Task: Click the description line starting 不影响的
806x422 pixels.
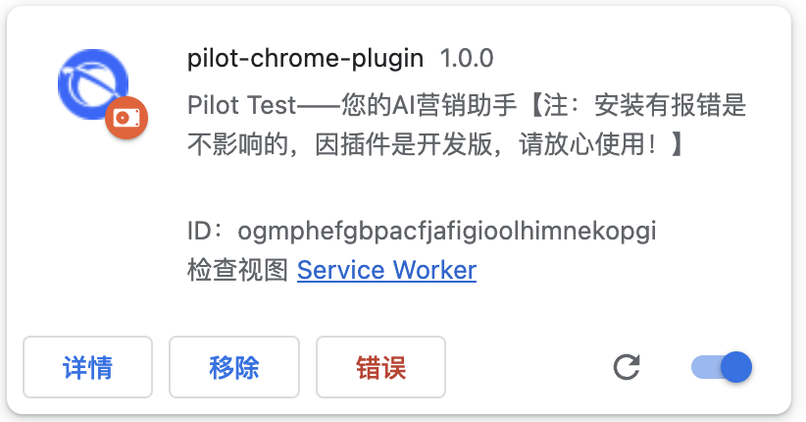Action: click(437, 144)
